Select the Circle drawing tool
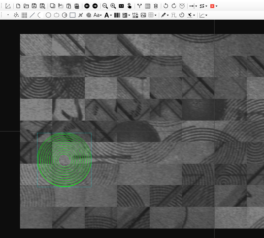Image resolution: width=264 pixels, height=238 pixels. coord(48,15)
